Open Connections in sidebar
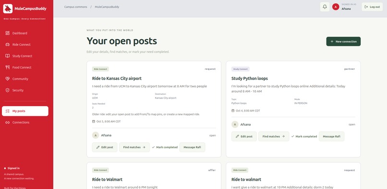 [x=25, y=122]
